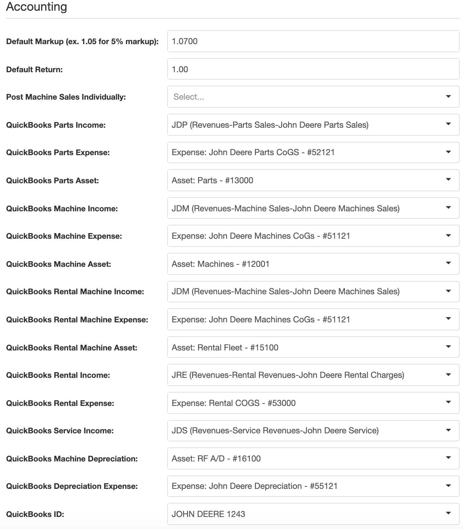Edit the Default Markup value field
This screenshot has width=463, height=529.
click(313, 41)
